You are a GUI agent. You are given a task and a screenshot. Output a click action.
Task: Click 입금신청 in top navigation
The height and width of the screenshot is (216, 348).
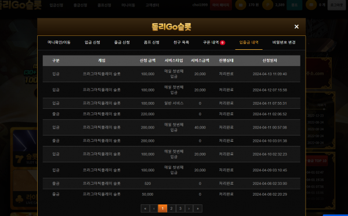(x=56, y=5)
